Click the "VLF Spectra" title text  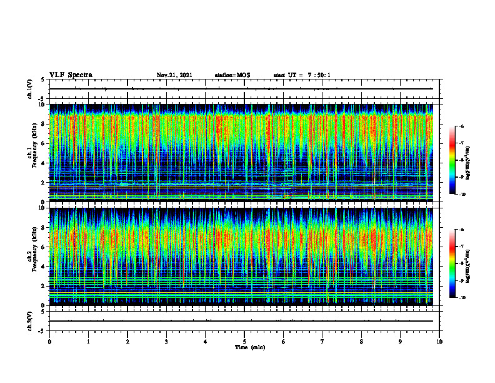click(x=71, y=75)
